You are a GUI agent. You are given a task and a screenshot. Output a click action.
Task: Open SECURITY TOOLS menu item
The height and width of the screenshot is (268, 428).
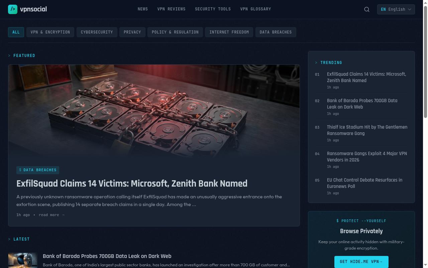(213, 9)
